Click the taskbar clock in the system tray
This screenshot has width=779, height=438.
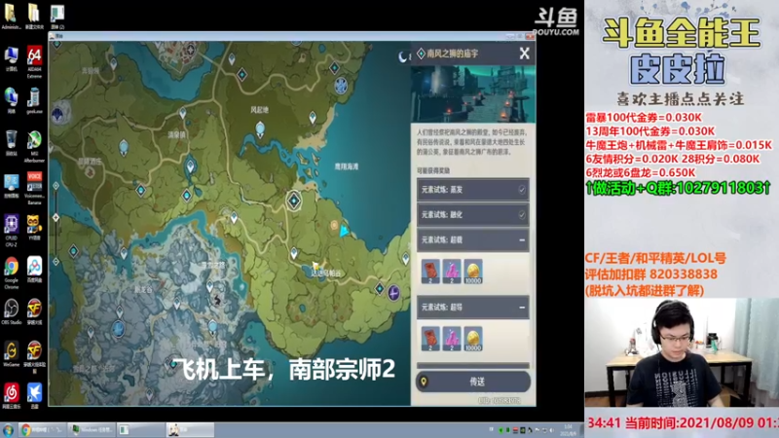pyautogui.click(x=568, y=430)
